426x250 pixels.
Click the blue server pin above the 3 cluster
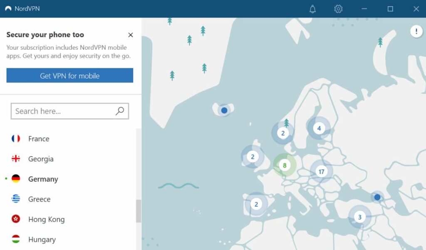tap(377, 197)
